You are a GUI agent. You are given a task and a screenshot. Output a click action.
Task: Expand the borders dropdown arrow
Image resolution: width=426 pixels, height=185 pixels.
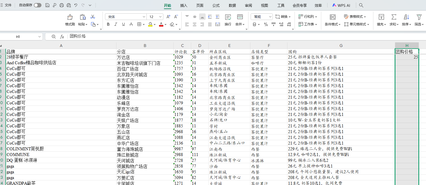[x=144, y=24]
